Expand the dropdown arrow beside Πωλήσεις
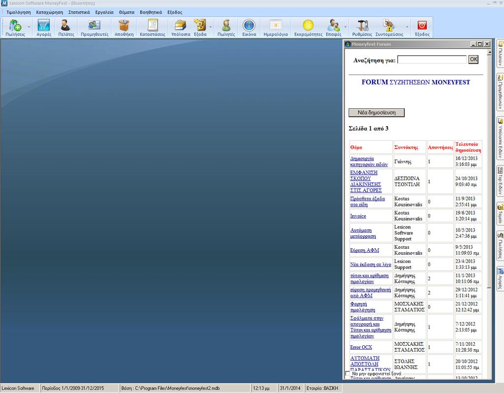 click(x=29, y=27)
